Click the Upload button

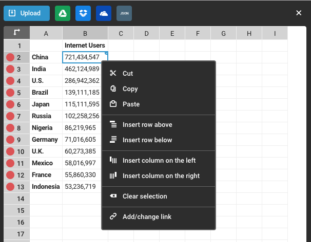[27, 13]
